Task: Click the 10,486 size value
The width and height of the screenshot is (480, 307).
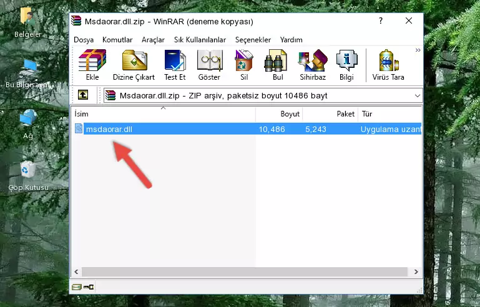Action: pos(272,130)
